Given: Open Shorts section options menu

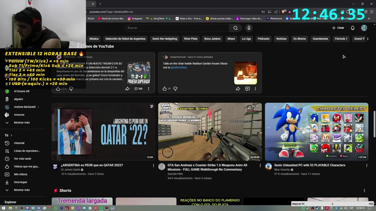Looking at the screenshot, I should 364,190.
